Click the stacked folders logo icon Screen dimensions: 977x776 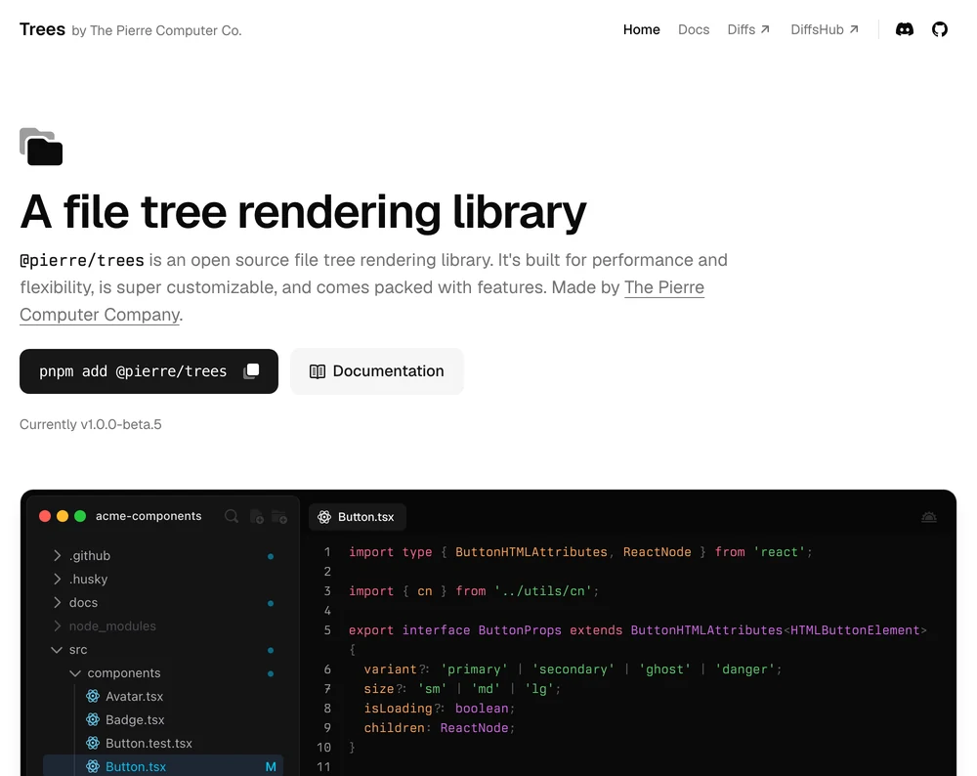pos(41,147)
